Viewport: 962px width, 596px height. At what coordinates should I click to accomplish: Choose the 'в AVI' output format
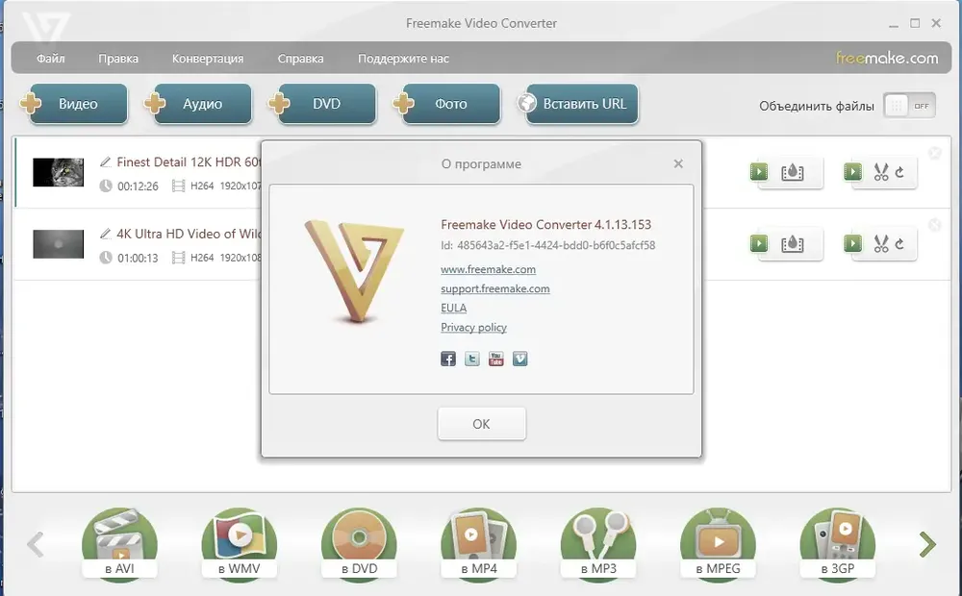[120, 545]
